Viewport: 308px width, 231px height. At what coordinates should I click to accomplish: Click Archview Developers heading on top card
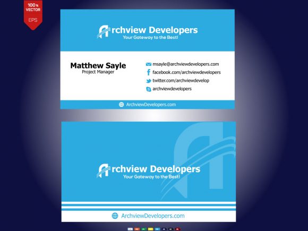(x=155, y=30)
